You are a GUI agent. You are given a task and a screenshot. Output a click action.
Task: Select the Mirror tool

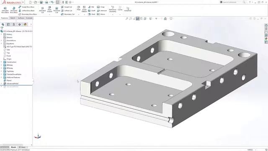click(101, 14)
